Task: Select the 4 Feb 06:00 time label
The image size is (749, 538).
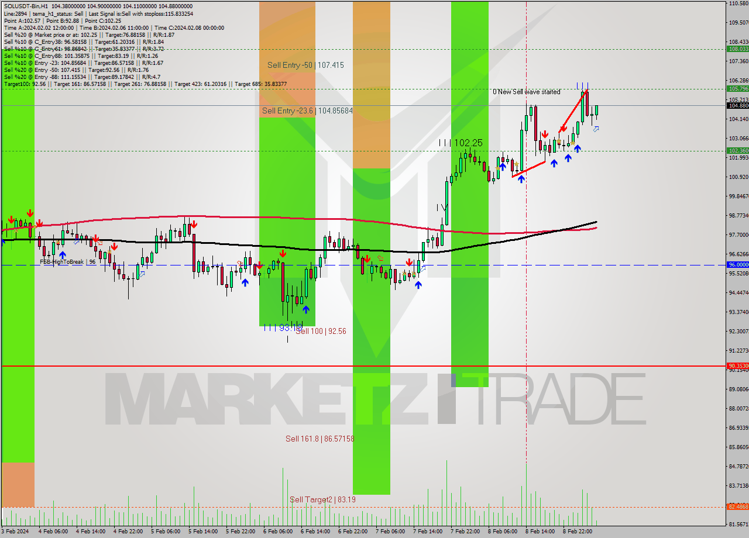Action: 53,532
